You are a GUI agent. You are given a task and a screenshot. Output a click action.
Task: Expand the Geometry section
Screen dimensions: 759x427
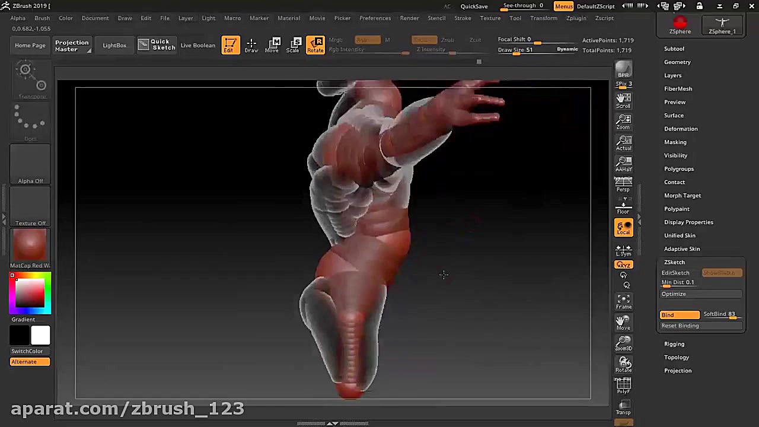[677, 62]
